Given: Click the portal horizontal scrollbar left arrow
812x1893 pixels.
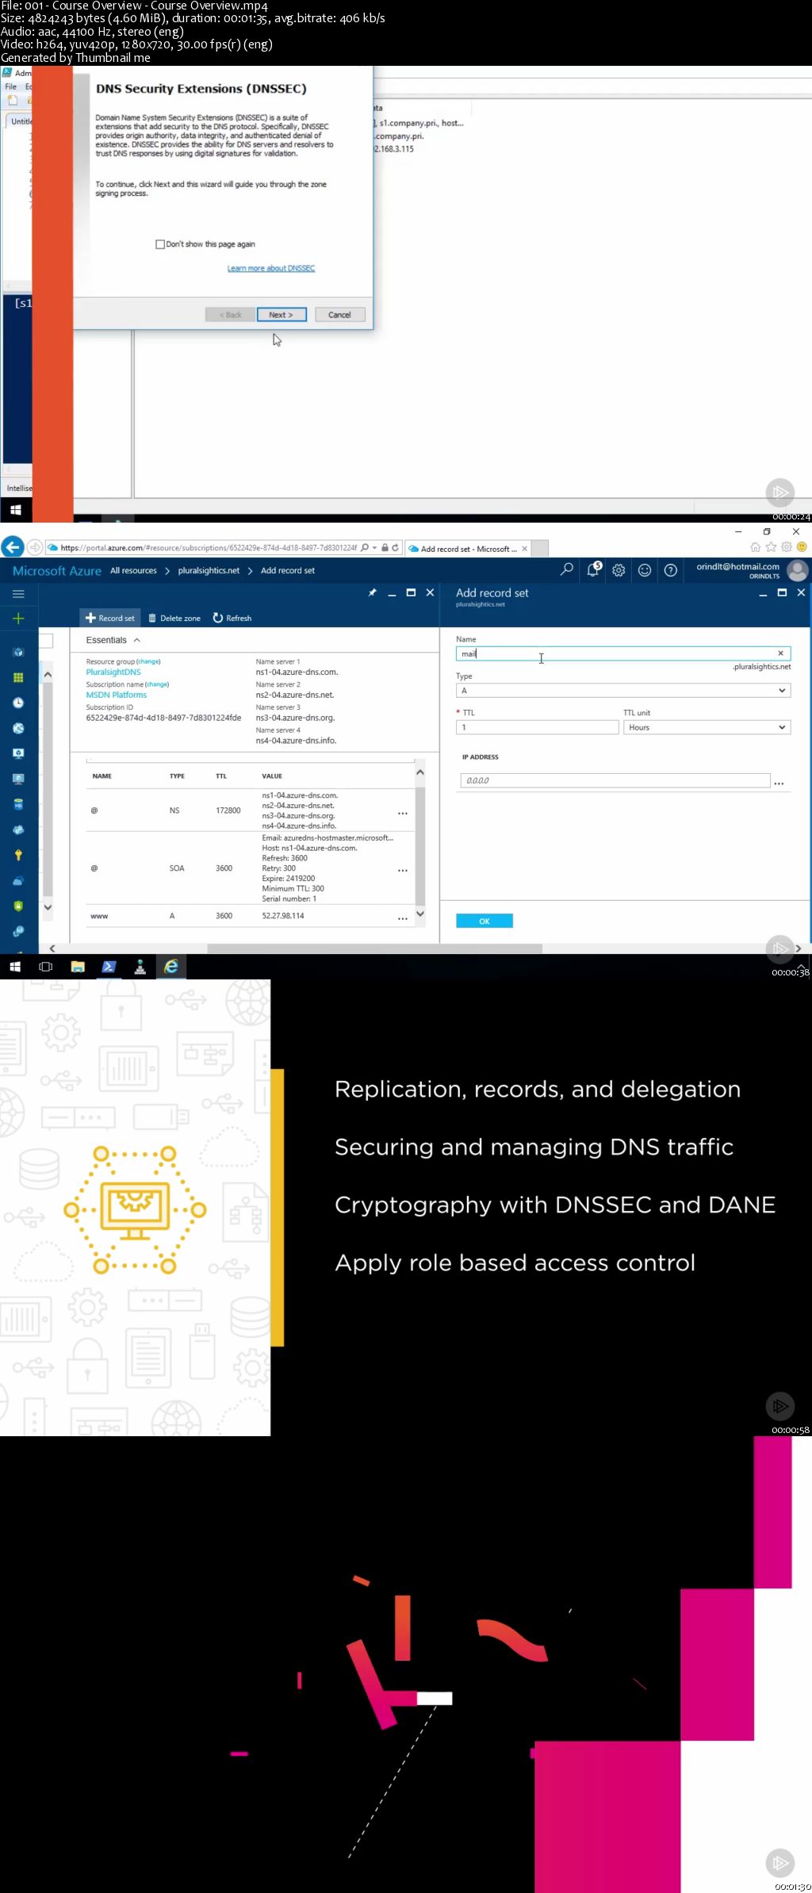Looking at the screenshot, I should 52,948.
